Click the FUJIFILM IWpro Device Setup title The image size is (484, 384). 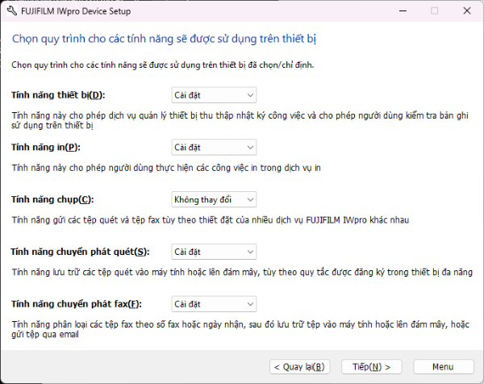click(76, 11)
